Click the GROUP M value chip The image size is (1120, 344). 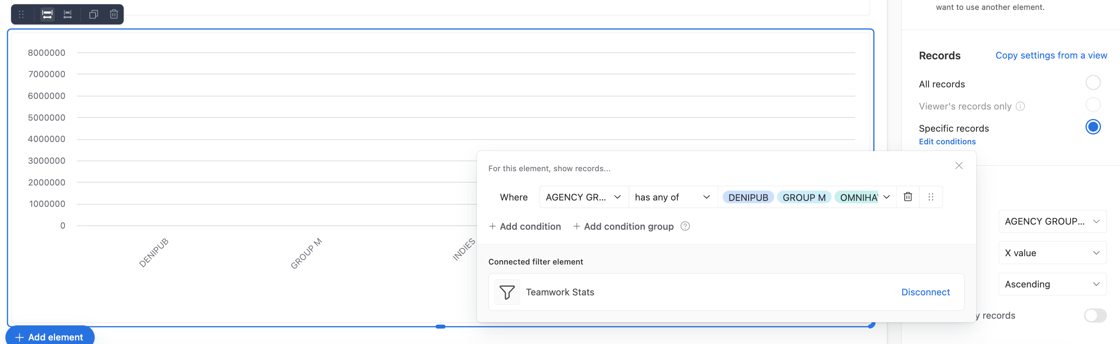point(803,197)
